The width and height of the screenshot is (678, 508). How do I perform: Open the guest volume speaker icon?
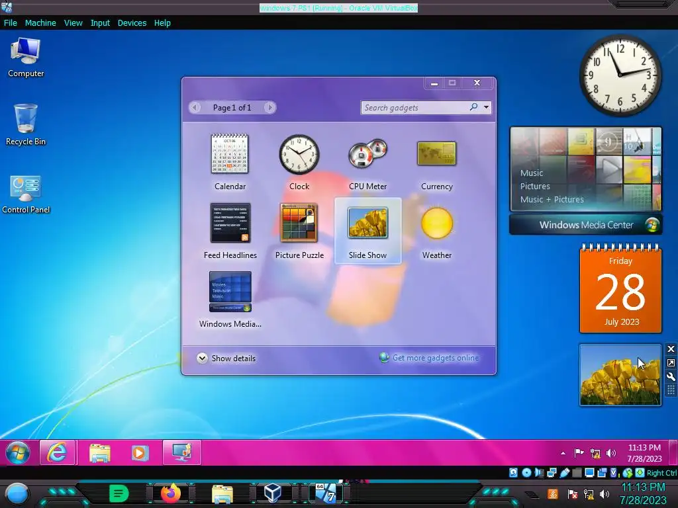point(611,453)
